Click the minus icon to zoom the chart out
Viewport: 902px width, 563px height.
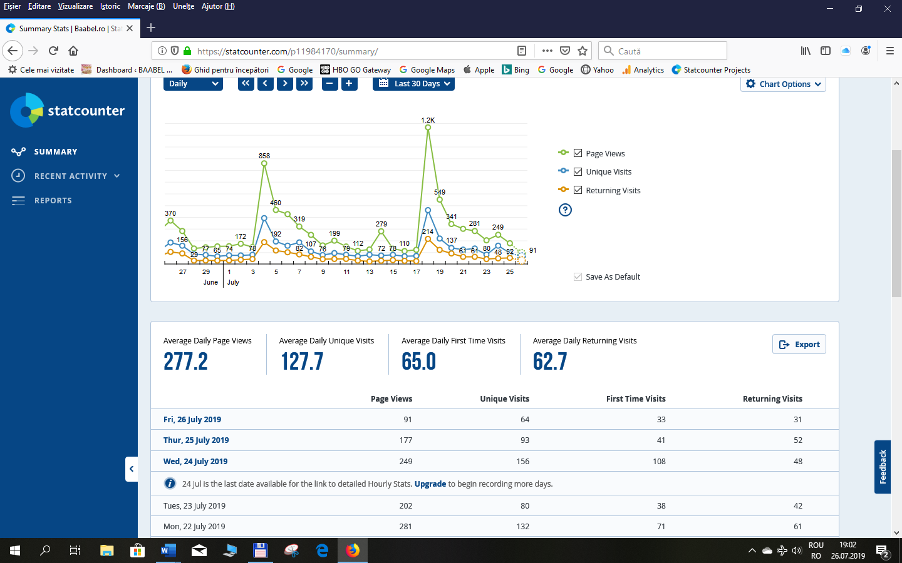coord(329,82)
